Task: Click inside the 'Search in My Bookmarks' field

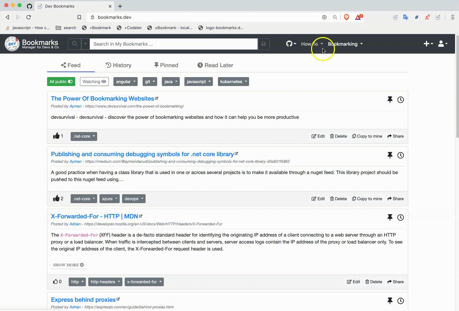Action: click(172, 44)
